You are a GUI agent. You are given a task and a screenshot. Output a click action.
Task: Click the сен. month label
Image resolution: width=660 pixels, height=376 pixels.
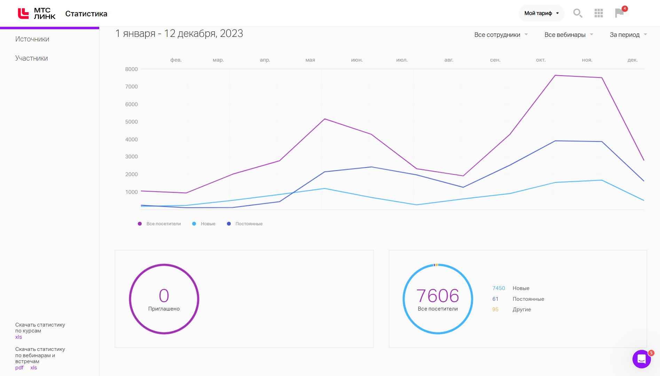(495, 60)
